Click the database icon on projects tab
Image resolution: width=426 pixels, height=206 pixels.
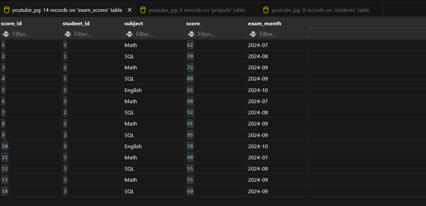(x=143, y=10)
